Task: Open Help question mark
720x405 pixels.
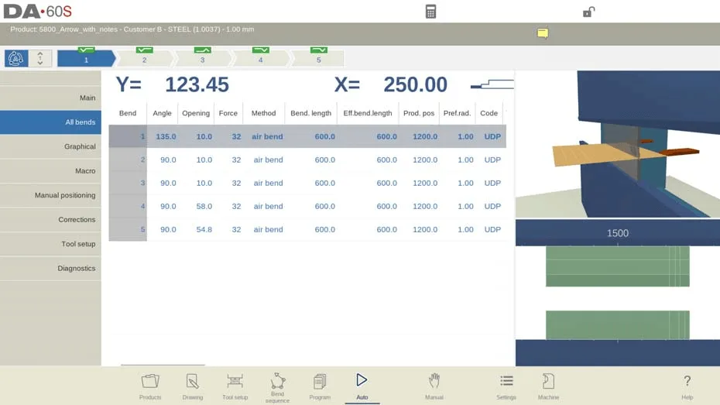Action: 687,386
